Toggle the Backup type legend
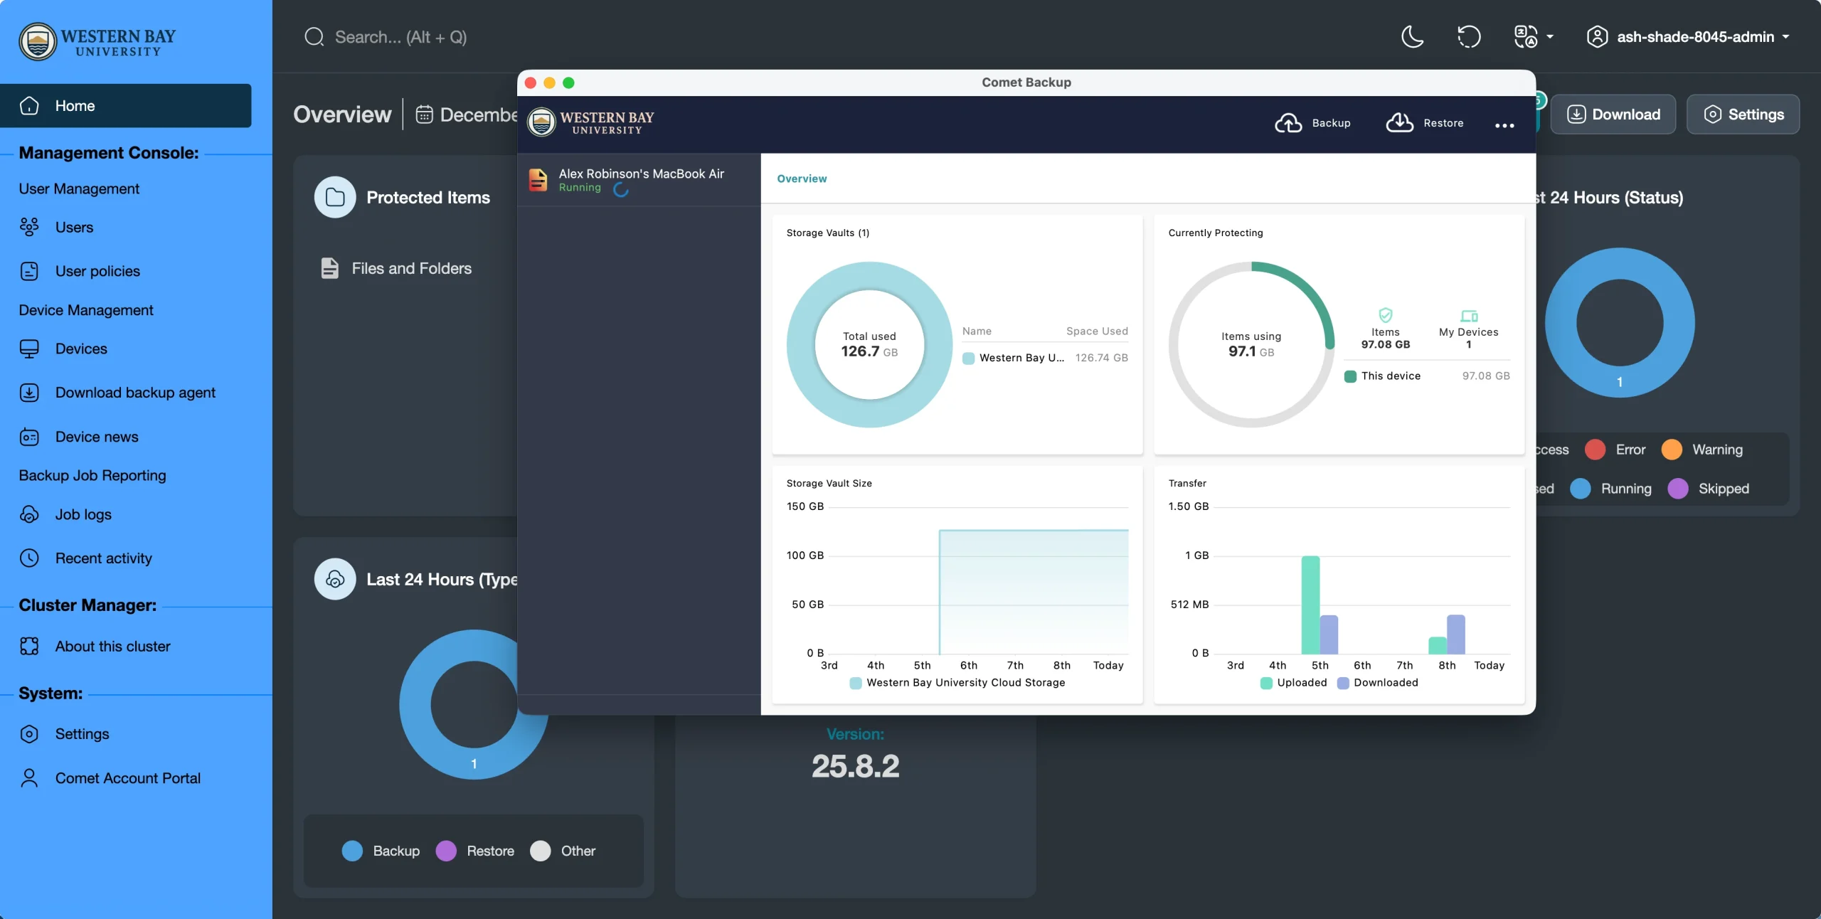The height and width of the screenshot is (919, 1821). pyautogui.click(x=381, y=851)
